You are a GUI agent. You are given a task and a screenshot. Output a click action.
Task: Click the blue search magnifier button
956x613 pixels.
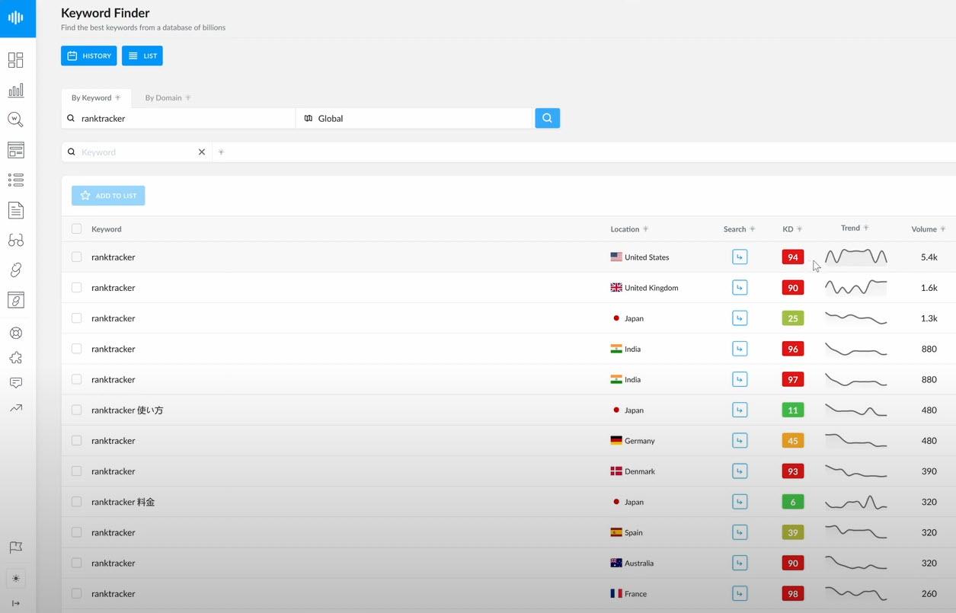point(547,118)
